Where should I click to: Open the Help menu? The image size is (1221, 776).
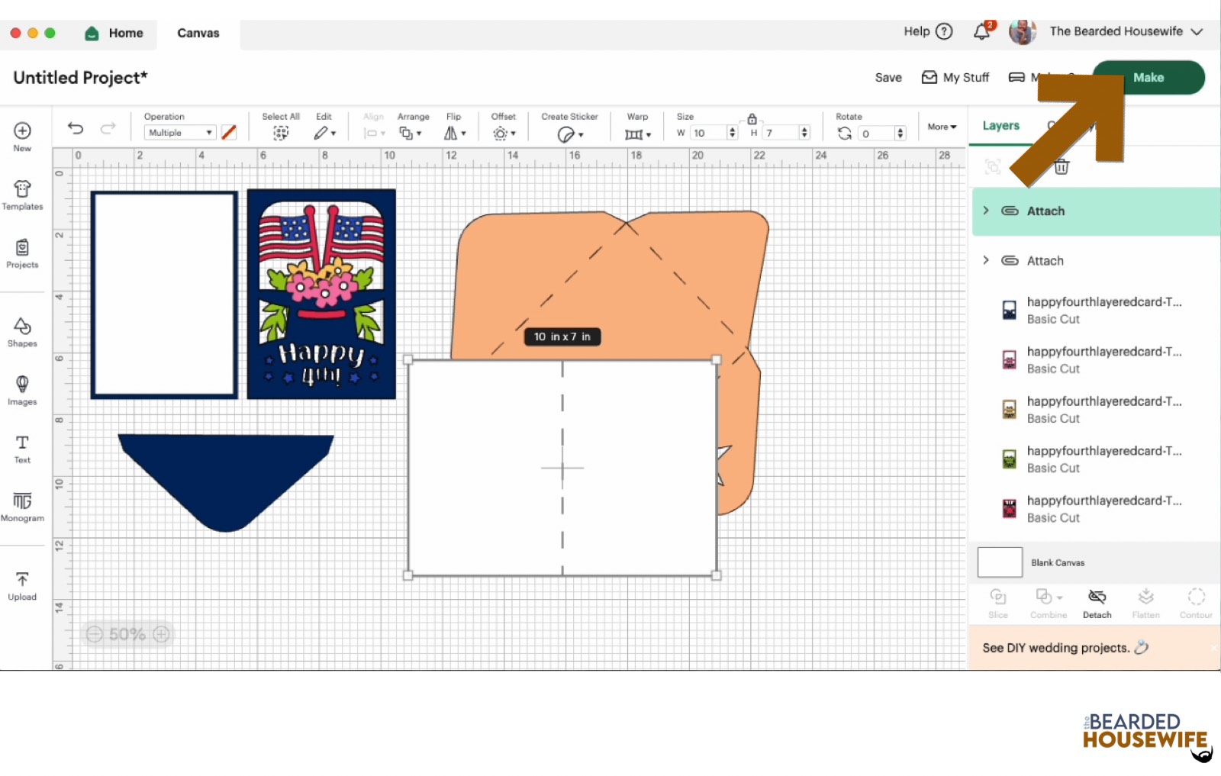pyautogui.click(x=928, y=31)
